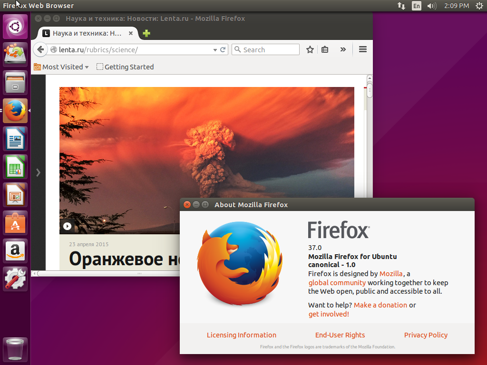
Task: Open the Оранжевое headline article
Action: [x=124, y=259]
